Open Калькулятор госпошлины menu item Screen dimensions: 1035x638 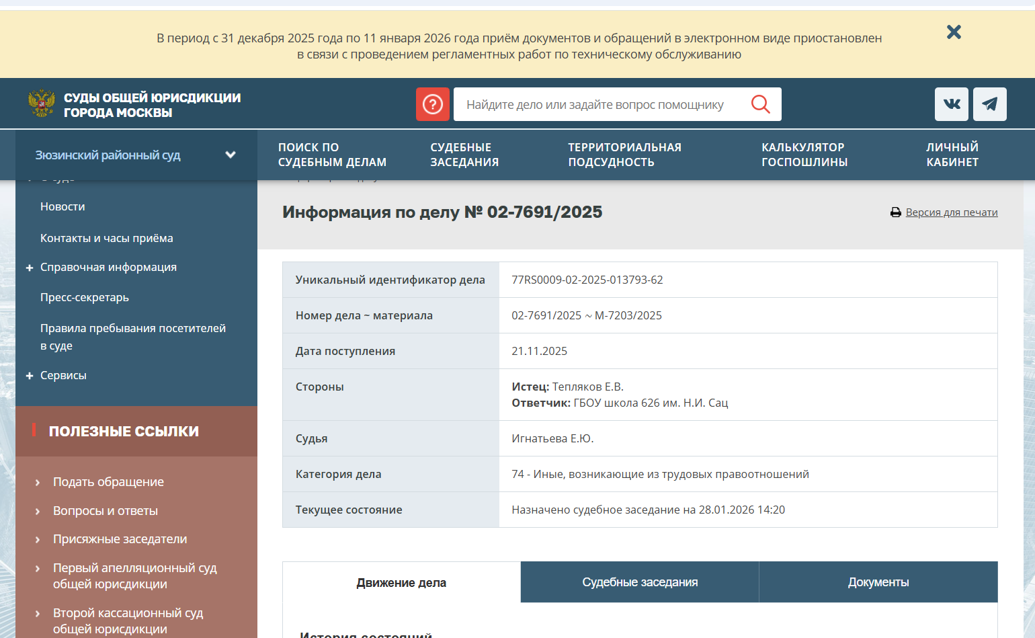[x=804, y=155]
